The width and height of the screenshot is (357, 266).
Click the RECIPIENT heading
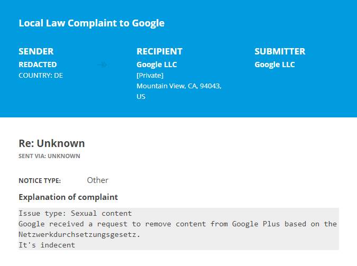(x=159, y=51)
